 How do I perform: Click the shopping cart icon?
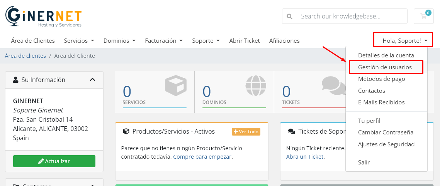[x=423, y=16]
